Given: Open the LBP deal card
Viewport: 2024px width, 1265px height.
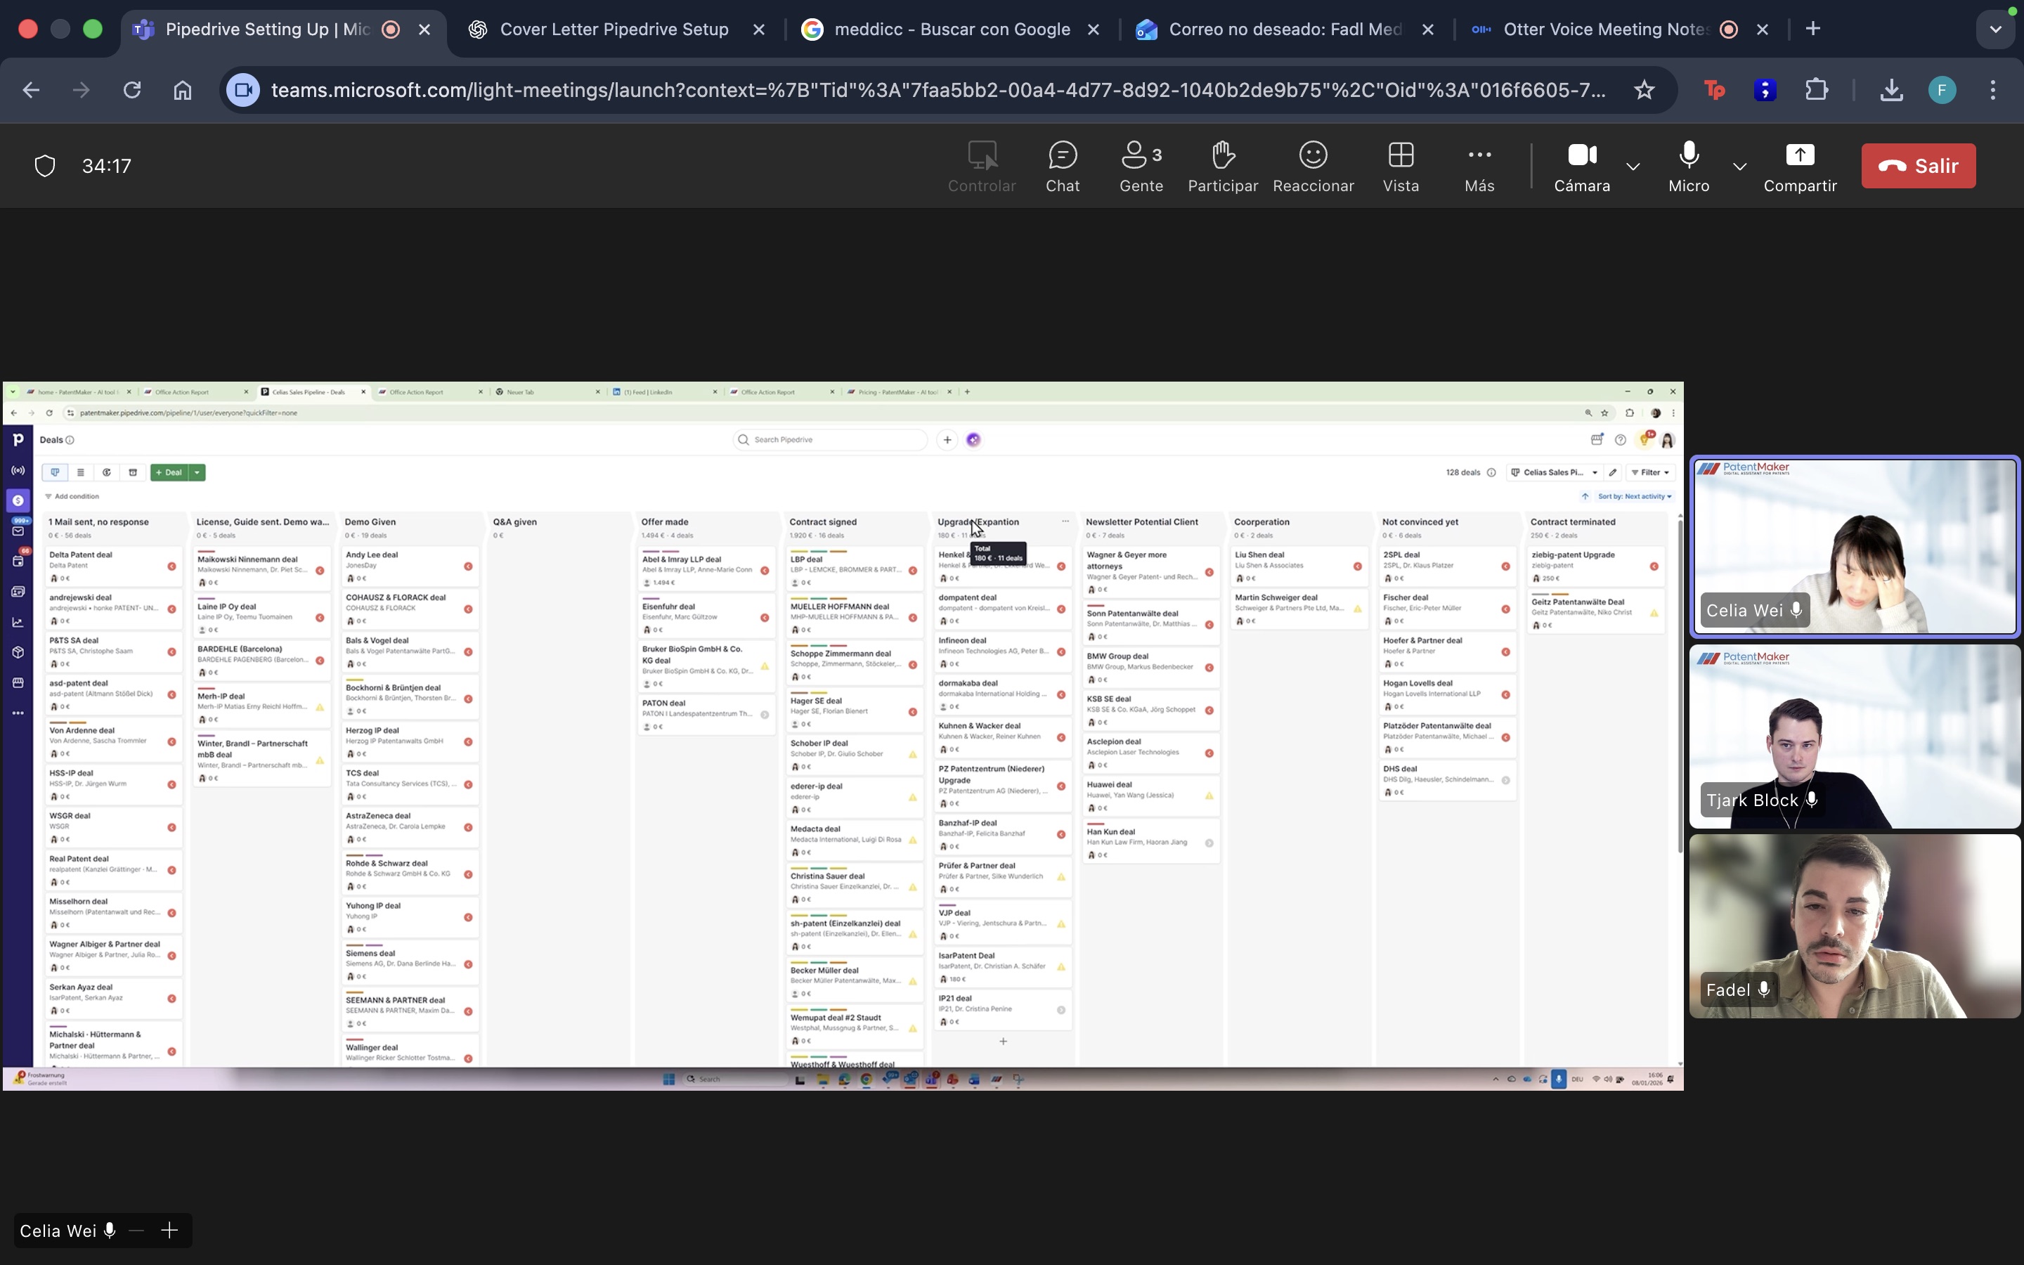Looking at the screenshot, I should pos(854,569).
